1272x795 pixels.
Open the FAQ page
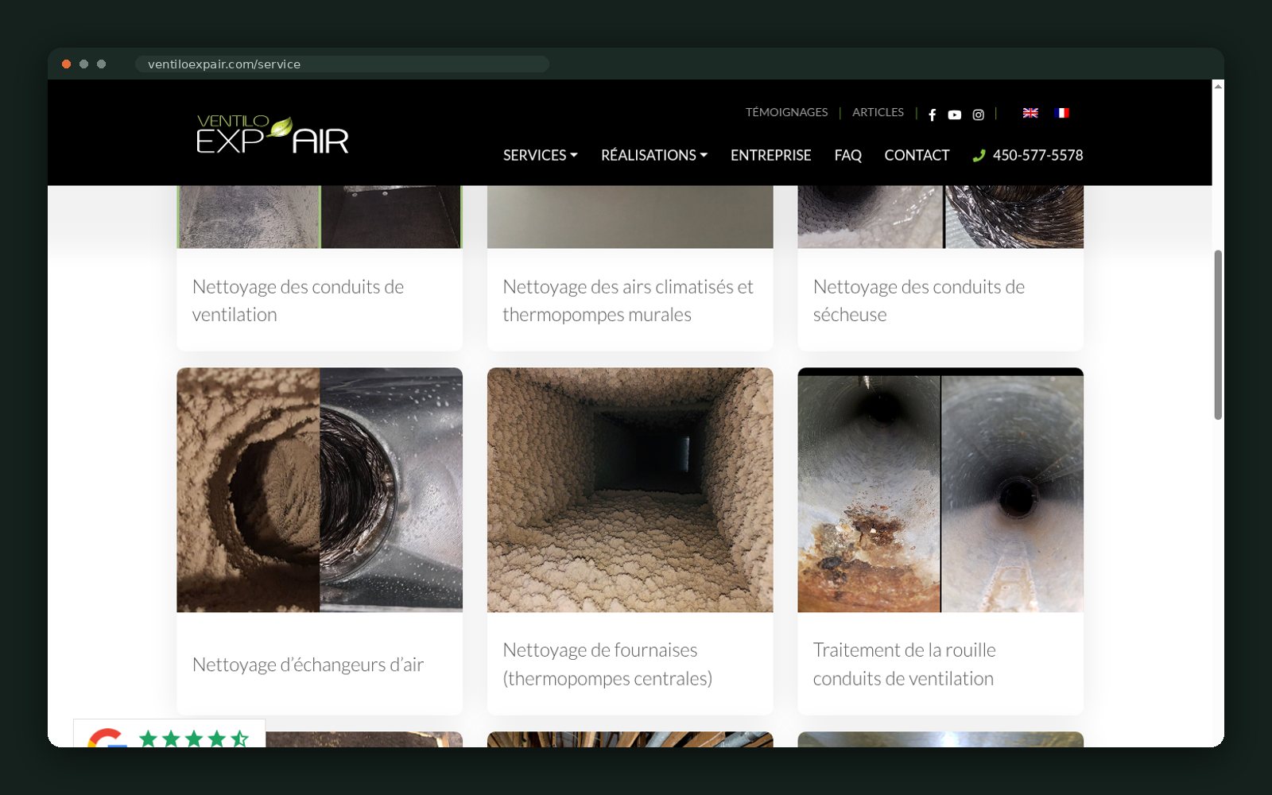pos(847,155)
